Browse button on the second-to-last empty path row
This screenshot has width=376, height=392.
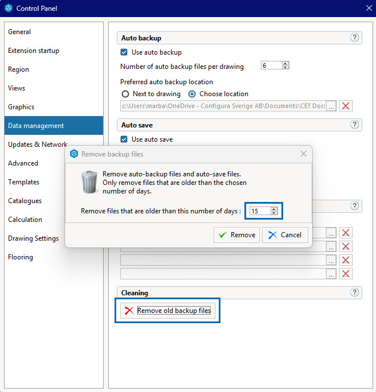click(331, 260)
